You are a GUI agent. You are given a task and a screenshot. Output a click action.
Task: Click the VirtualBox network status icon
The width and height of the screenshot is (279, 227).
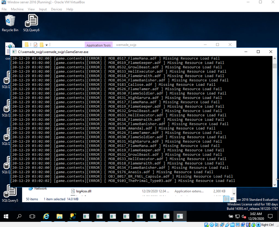pos(222,225)
